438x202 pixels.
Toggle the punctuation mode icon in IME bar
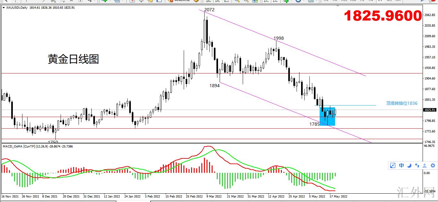[417, 165]
